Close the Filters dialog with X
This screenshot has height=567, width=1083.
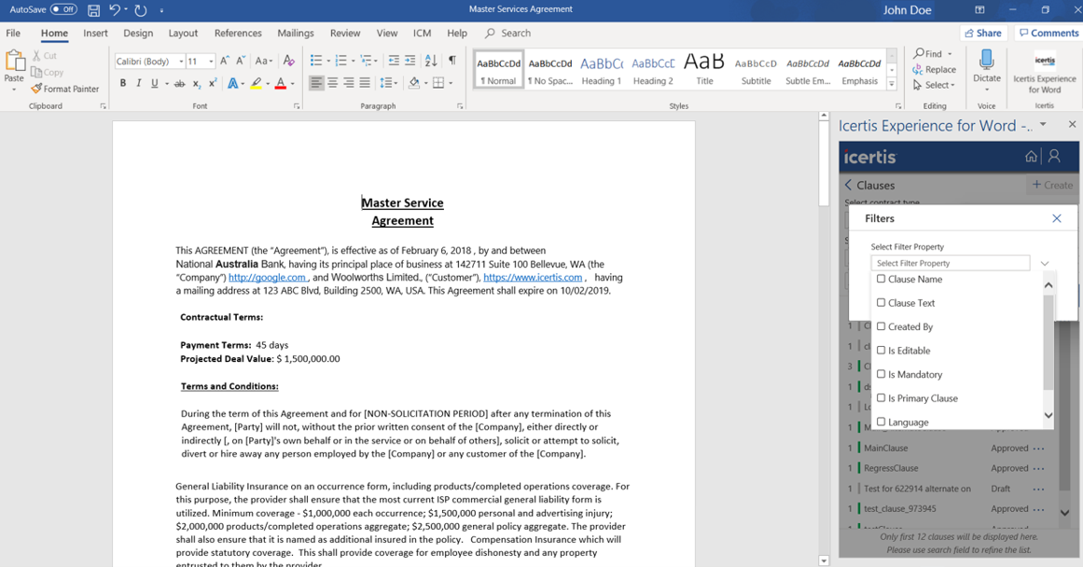pos(1056,218)
